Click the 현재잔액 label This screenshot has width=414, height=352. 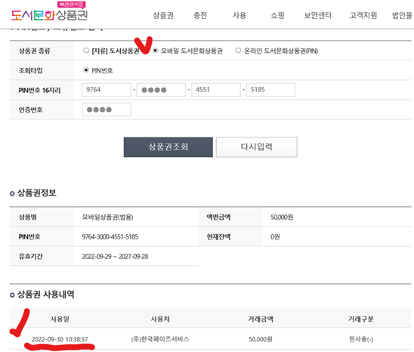pos(218,237)
